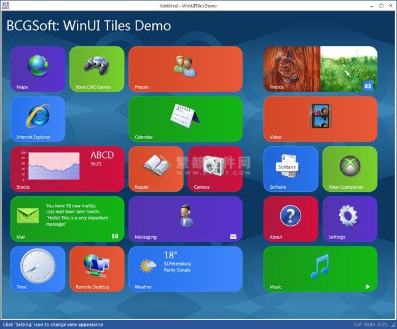
Task: Click play arrow on Music tile
Action: [x=368, y=287]
